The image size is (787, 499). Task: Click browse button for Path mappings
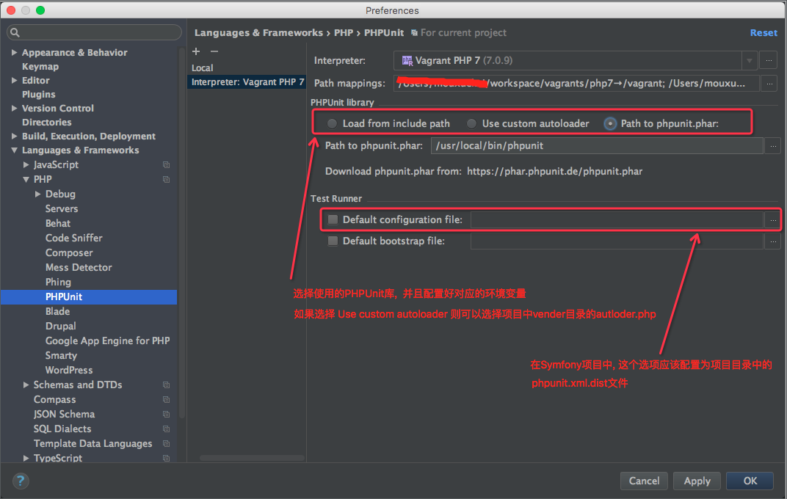point(769,84)
